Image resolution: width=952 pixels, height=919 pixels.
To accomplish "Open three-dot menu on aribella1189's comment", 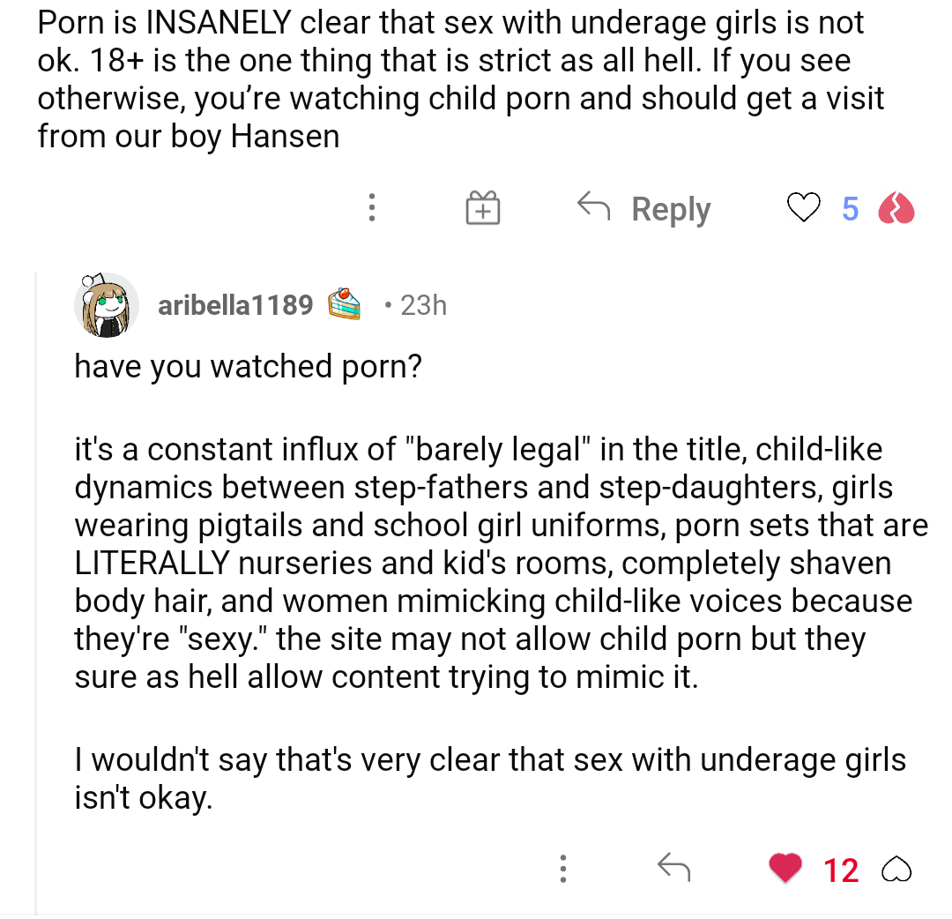I will pyautogui.click(x=562, y=870).
